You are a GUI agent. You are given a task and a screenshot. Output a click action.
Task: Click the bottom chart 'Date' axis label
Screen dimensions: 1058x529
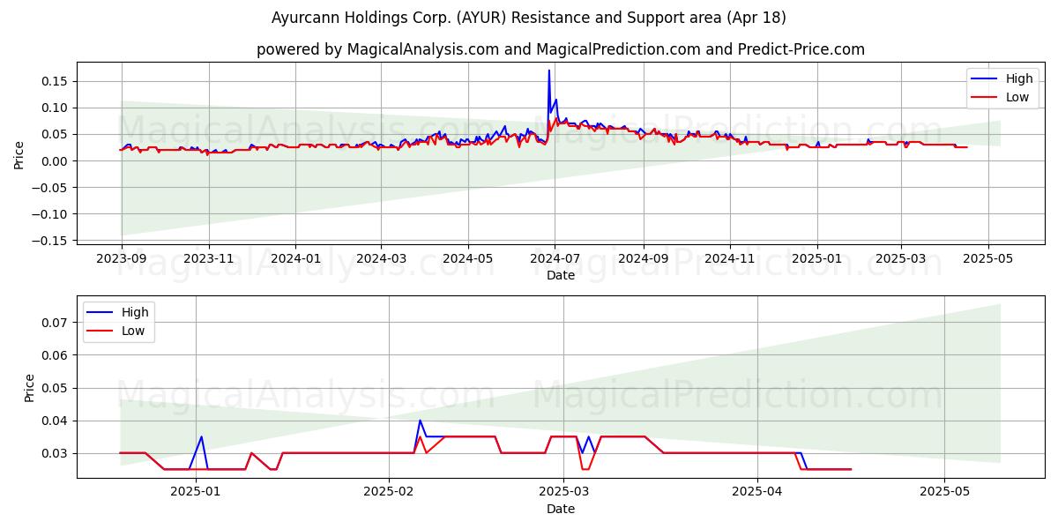[561, 509]
